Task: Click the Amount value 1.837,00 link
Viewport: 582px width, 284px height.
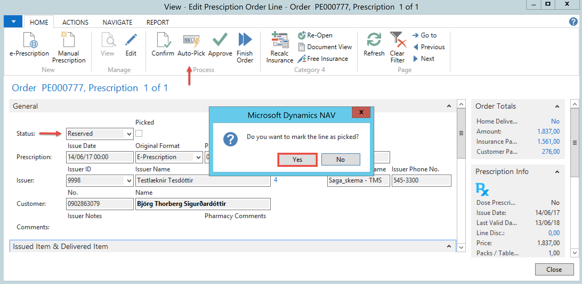Action: pos(548,132)
